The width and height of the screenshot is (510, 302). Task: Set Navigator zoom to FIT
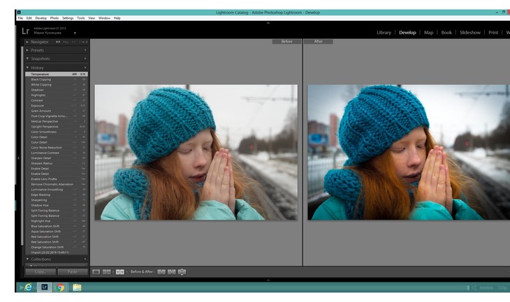(58, 42)
